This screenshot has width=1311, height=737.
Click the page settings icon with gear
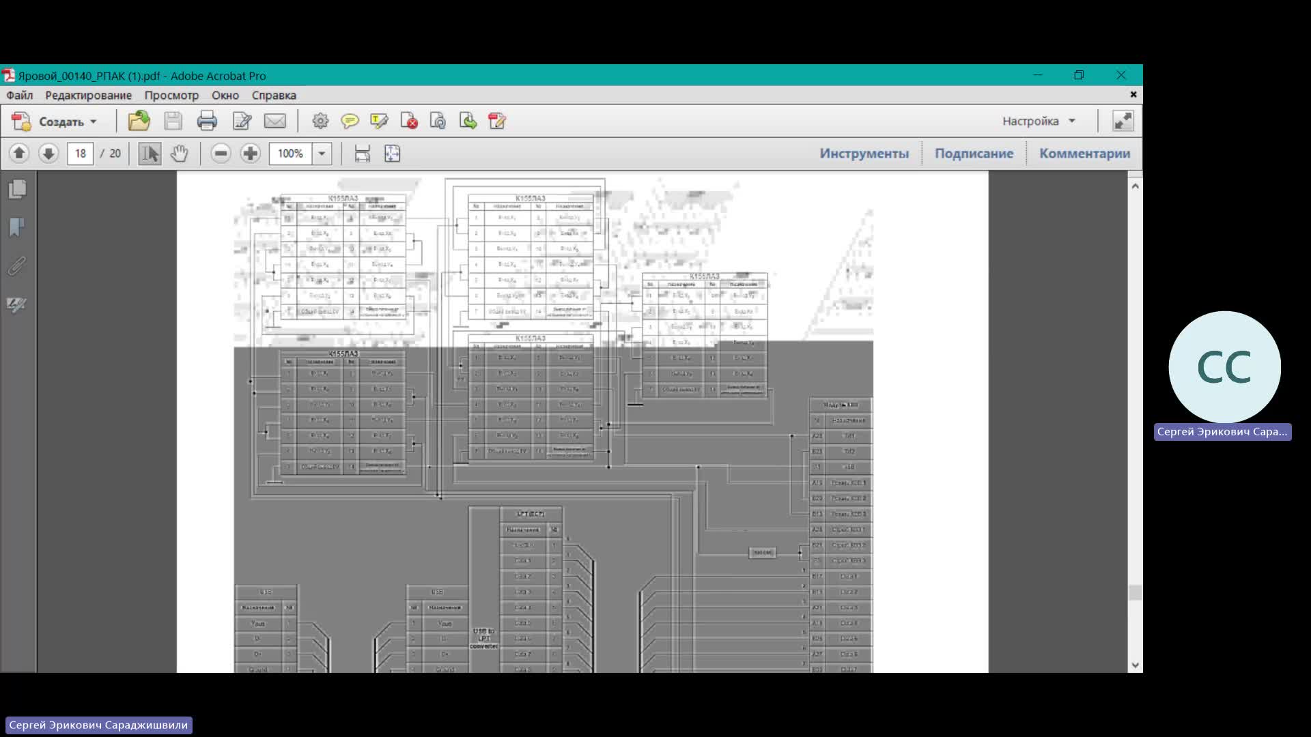click(x=438, y=121)
